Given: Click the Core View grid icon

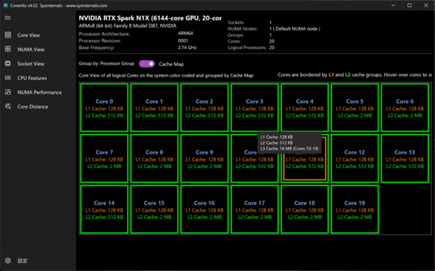Looking at the screenshot, I should click(8, 35).
